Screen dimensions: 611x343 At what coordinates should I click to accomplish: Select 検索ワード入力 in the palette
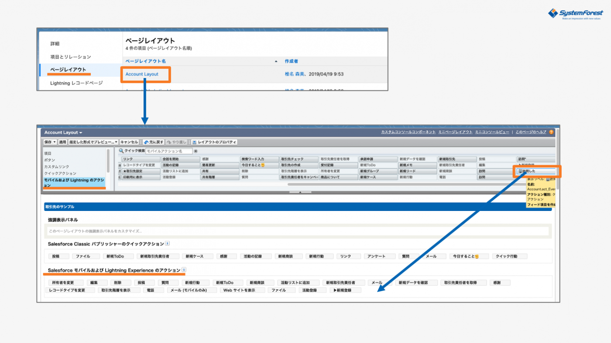point(260,159)
